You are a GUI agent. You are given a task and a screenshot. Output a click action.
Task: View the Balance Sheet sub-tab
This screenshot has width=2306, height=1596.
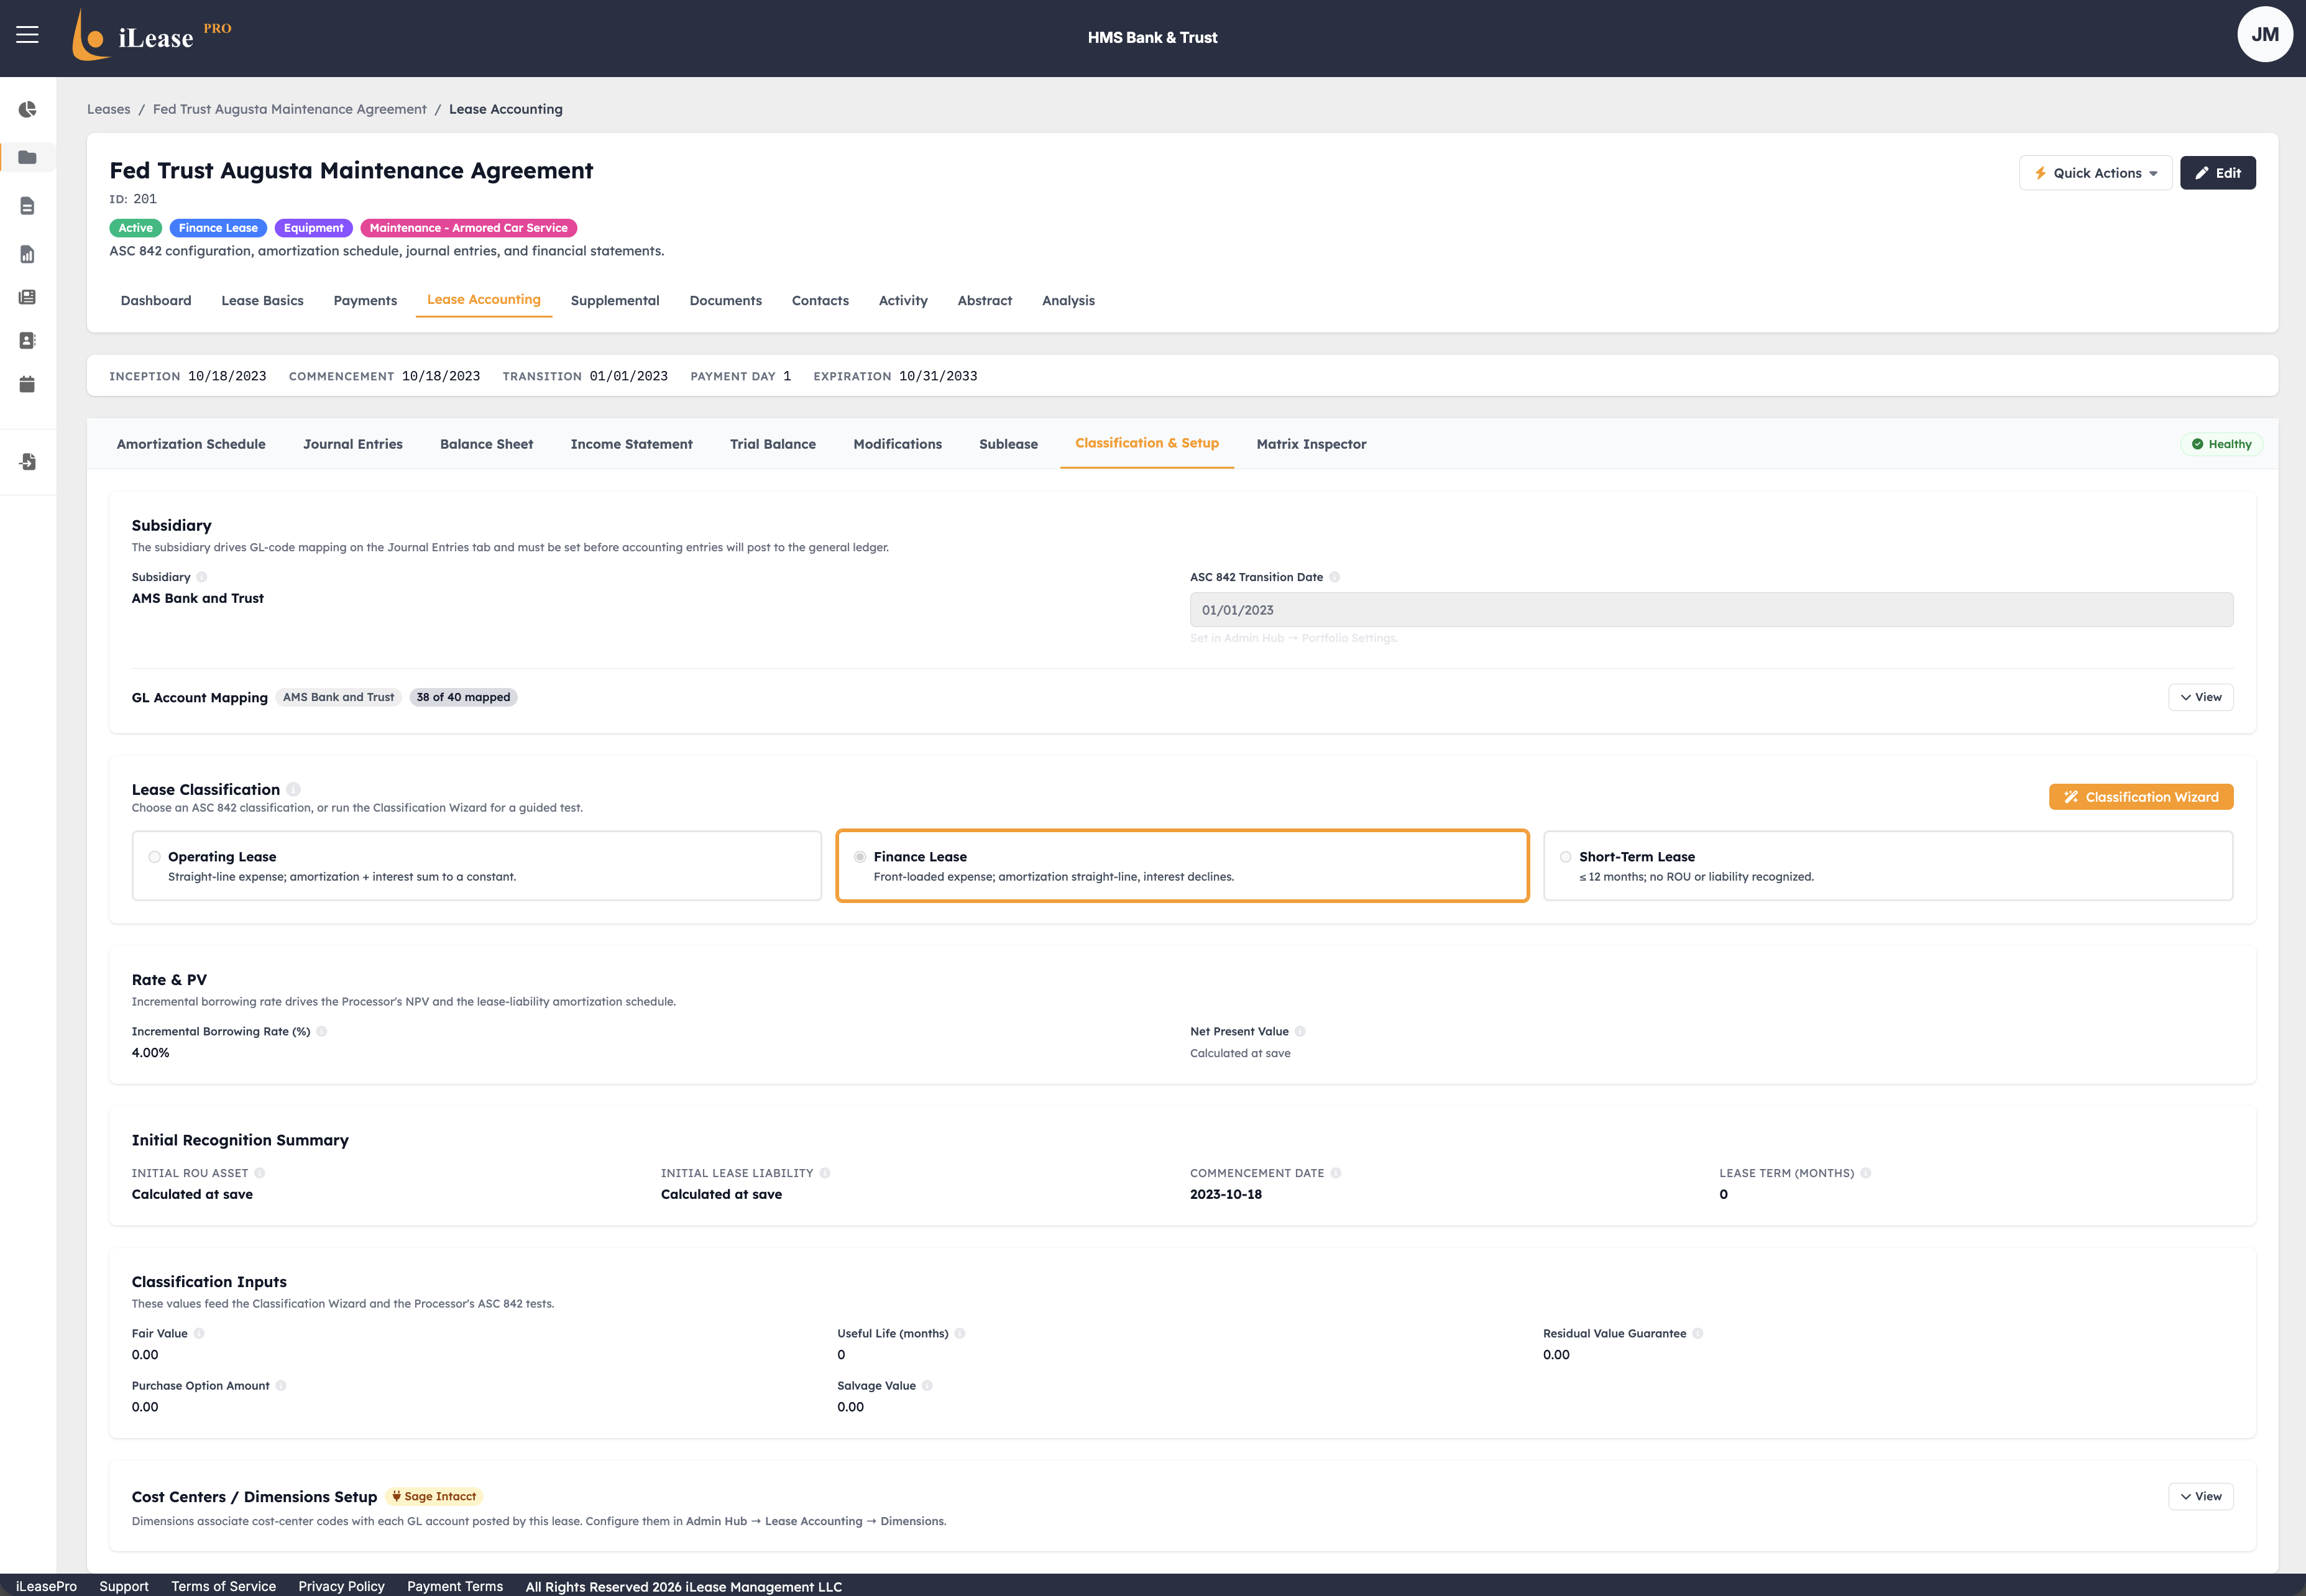tap(486, 444)
